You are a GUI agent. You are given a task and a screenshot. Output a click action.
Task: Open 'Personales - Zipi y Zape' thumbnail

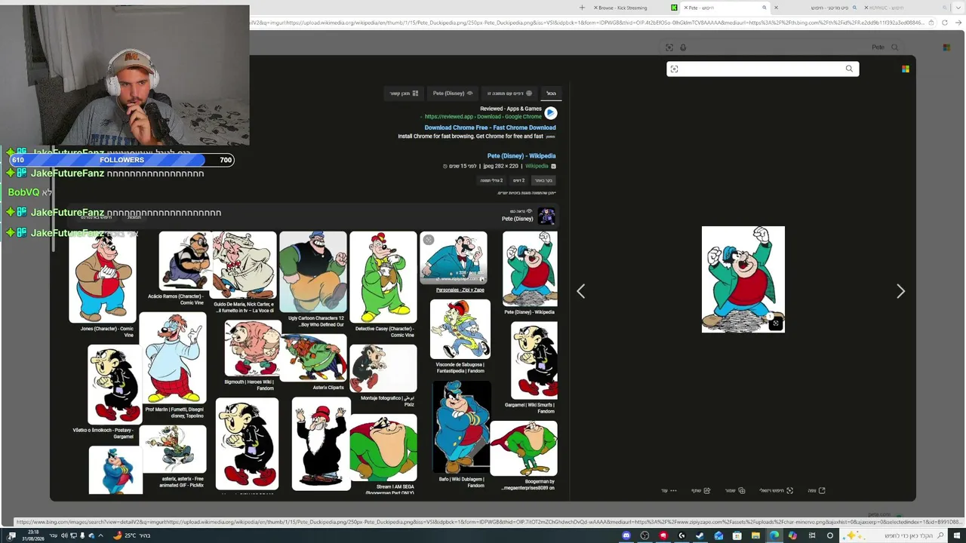[454, 258]
